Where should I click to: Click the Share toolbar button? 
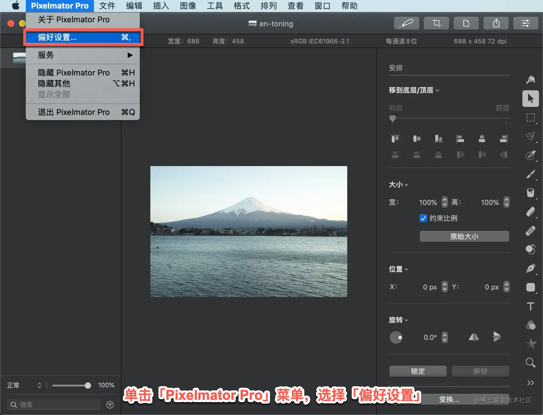(496, 23)
